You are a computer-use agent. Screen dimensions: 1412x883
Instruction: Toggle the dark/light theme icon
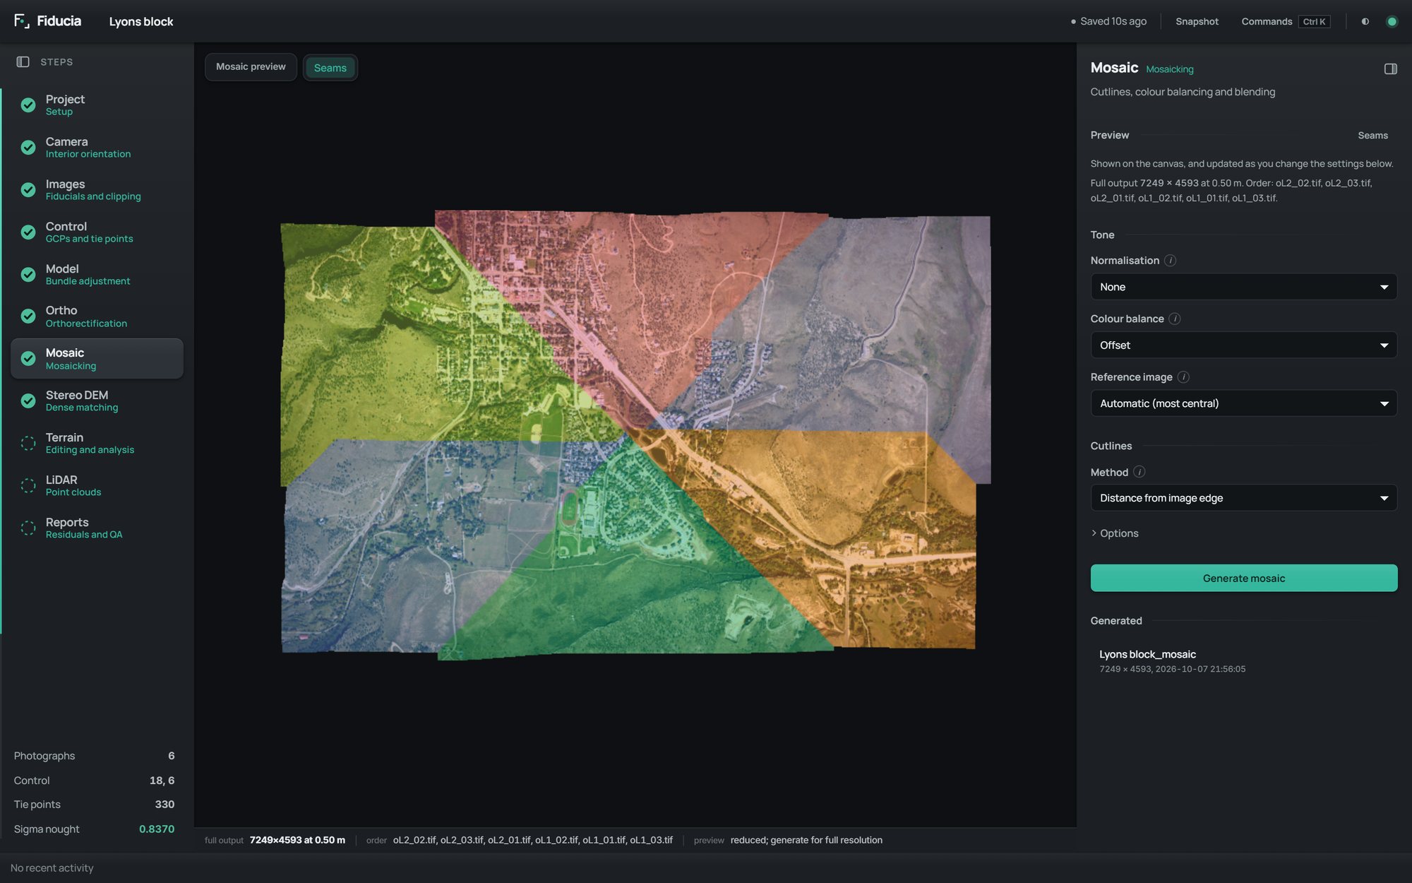(1365, 22)
